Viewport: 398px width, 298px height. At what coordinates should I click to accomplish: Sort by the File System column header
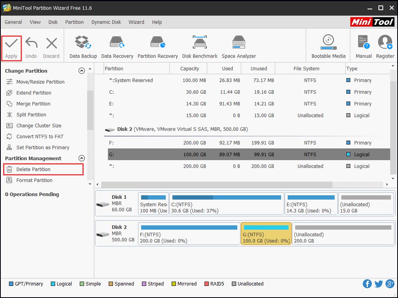tap(310, 68)
